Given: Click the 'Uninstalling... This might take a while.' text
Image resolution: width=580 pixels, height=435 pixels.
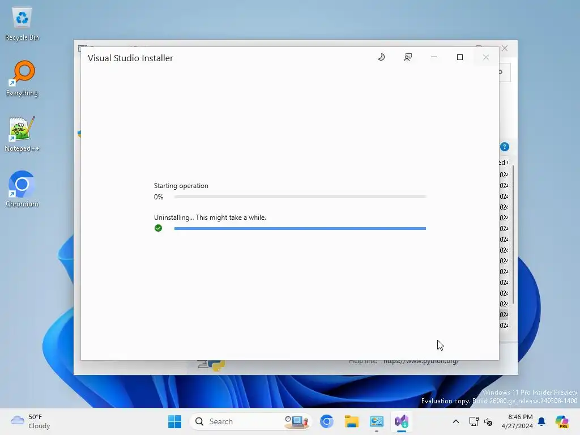Looking at the screenshot, I should click(x=210, y=217).
